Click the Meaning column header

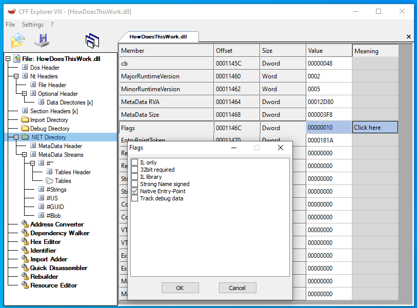375,51
